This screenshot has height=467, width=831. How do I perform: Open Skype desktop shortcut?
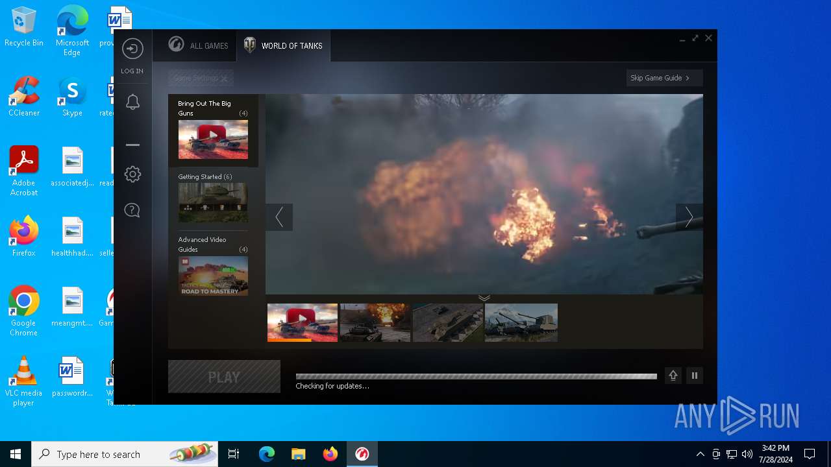pyautogui.click(x=72, y=97)
